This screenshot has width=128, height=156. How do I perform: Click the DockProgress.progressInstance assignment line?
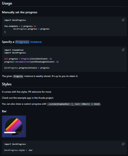tap(27, 68)
